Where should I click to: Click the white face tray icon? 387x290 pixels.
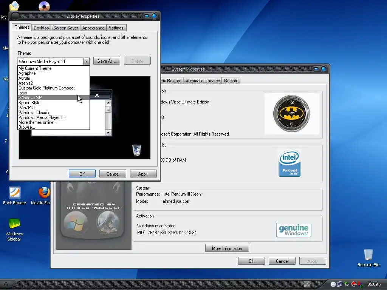[x=333, y=284]
